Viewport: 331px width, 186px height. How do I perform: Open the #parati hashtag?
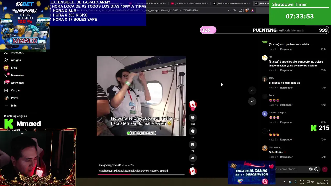point(164,171)
